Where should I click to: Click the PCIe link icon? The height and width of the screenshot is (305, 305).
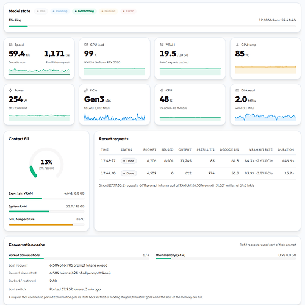click(x=86, y=90)
